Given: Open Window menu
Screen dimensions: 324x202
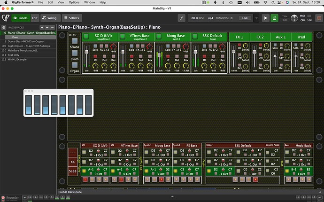Looking at the screenshot, I should tap(90, 2).
